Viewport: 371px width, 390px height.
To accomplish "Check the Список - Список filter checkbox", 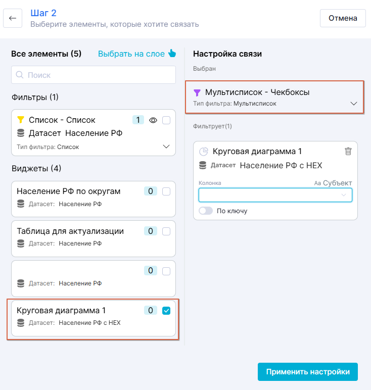I will (166, 120).
